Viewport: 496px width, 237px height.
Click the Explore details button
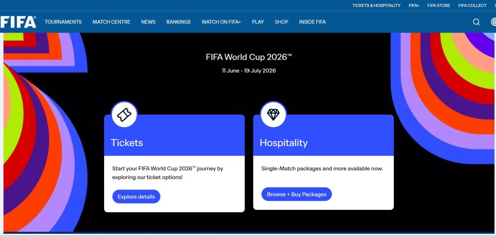pyautogui.click(x=136, y=196)
